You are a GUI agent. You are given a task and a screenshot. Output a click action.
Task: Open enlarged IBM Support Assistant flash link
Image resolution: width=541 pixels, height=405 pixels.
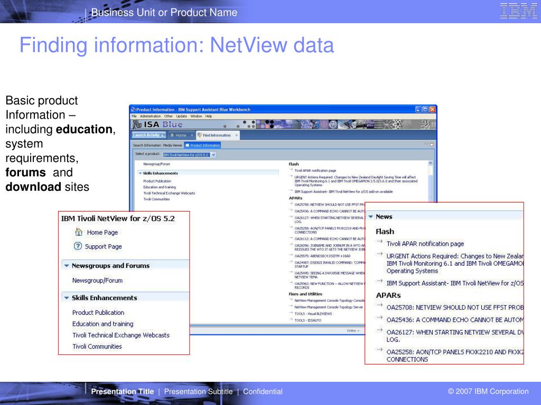click(455, 283)
